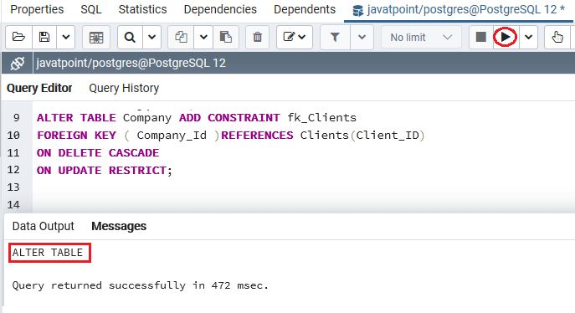575x313 pixels.
Task: Click the ALTER TABLE result message
Action: 48,253
